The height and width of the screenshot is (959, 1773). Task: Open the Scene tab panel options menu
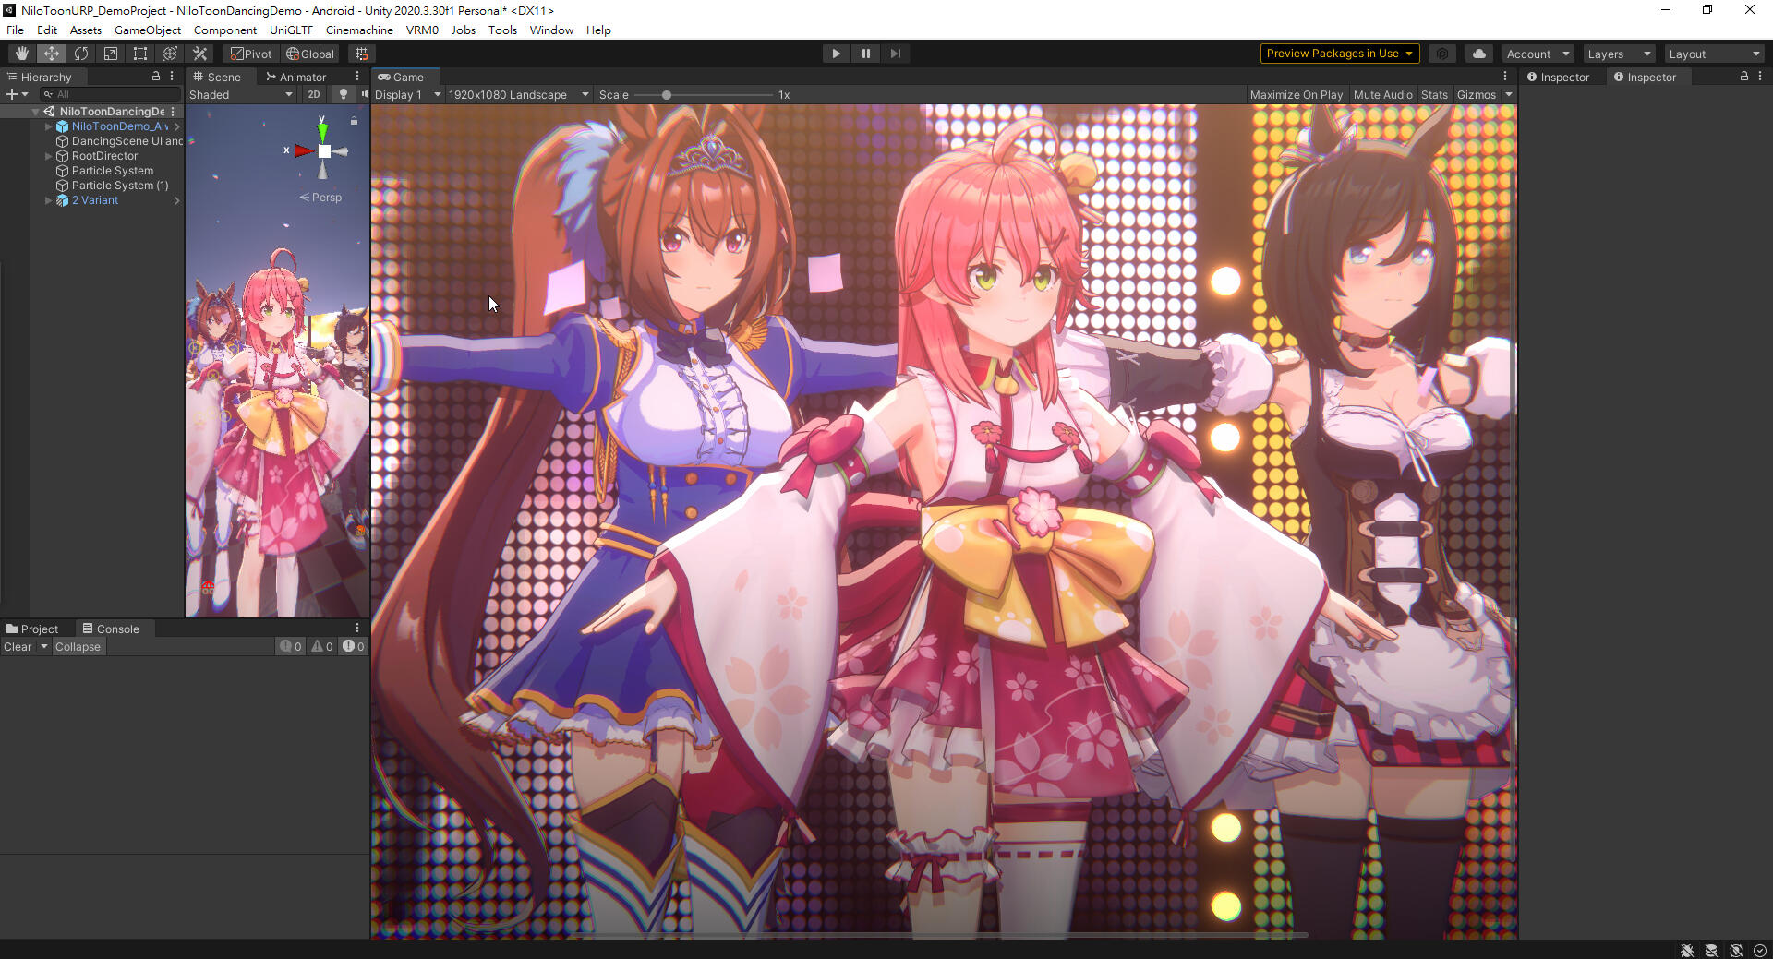pos(357,77)
